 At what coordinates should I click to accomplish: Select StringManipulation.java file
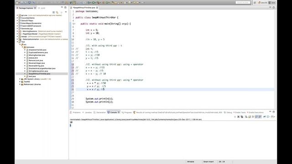(38, 71)
